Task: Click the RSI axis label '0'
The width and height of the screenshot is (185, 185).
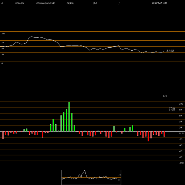Action: (x=2, y=63)
